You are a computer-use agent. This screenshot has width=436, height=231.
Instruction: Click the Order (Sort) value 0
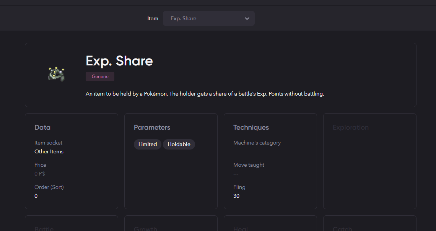(x=36, y=196)
